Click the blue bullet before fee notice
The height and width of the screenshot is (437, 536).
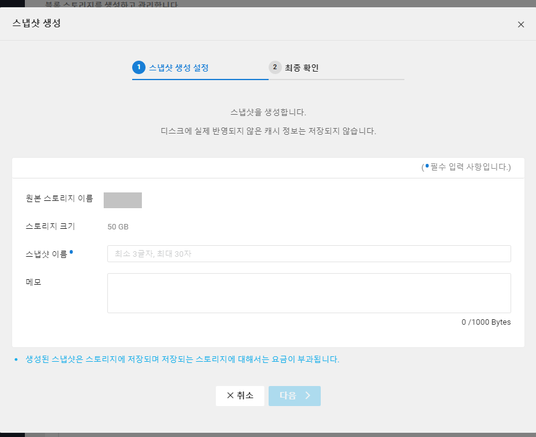pos(16,360)
